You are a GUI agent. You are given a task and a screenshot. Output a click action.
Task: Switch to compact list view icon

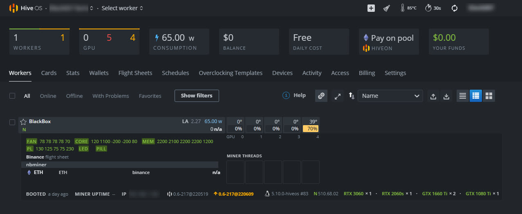coord(463,96)
